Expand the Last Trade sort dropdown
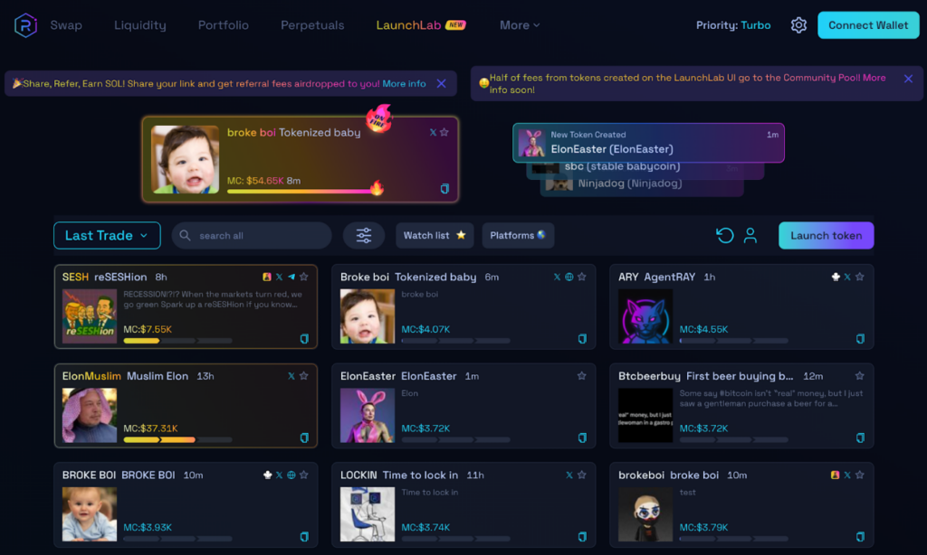This screenshot has width=927, height=555. coord(107,236)
